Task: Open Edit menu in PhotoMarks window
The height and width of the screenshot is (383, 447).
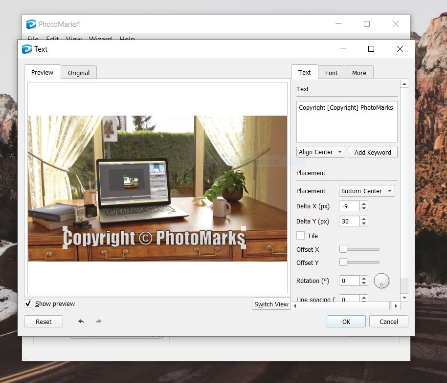Action: (52, 39)
